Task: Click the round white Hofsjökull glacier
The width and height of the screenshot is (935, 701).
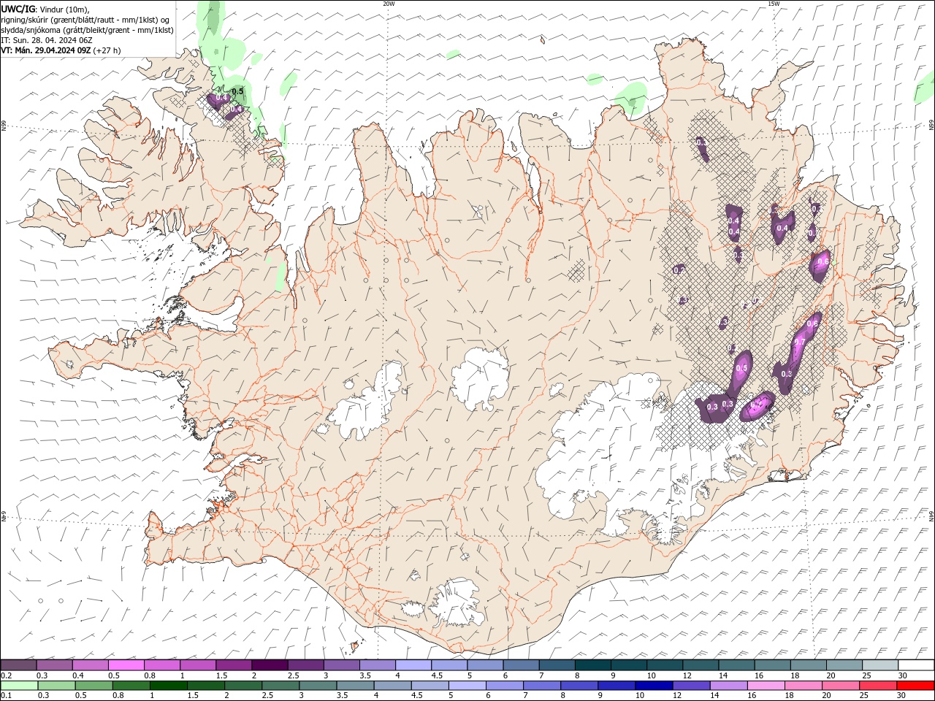Action: point(480,378)
